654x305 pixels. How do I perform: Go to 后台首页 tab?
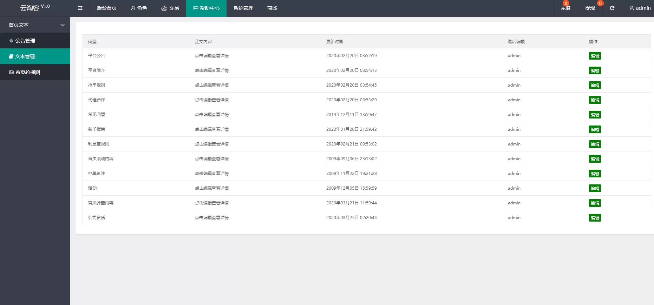(x=106, y=8)
